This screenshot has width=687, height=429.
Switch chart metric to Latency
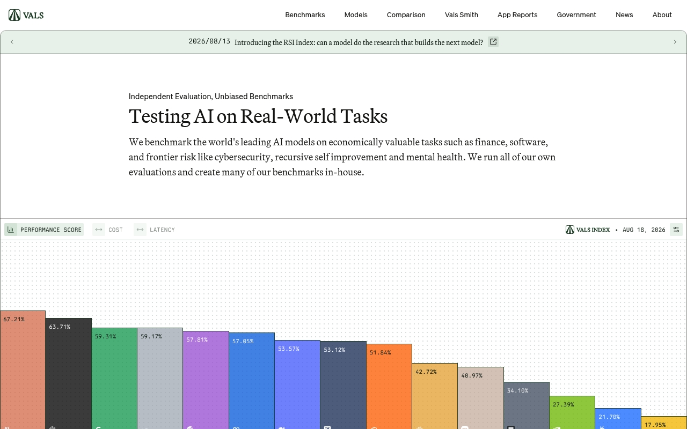(x=155, y=230)
